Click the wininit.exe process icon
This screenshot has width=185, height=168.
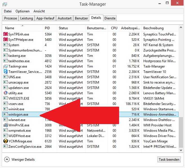pos(6,109)
